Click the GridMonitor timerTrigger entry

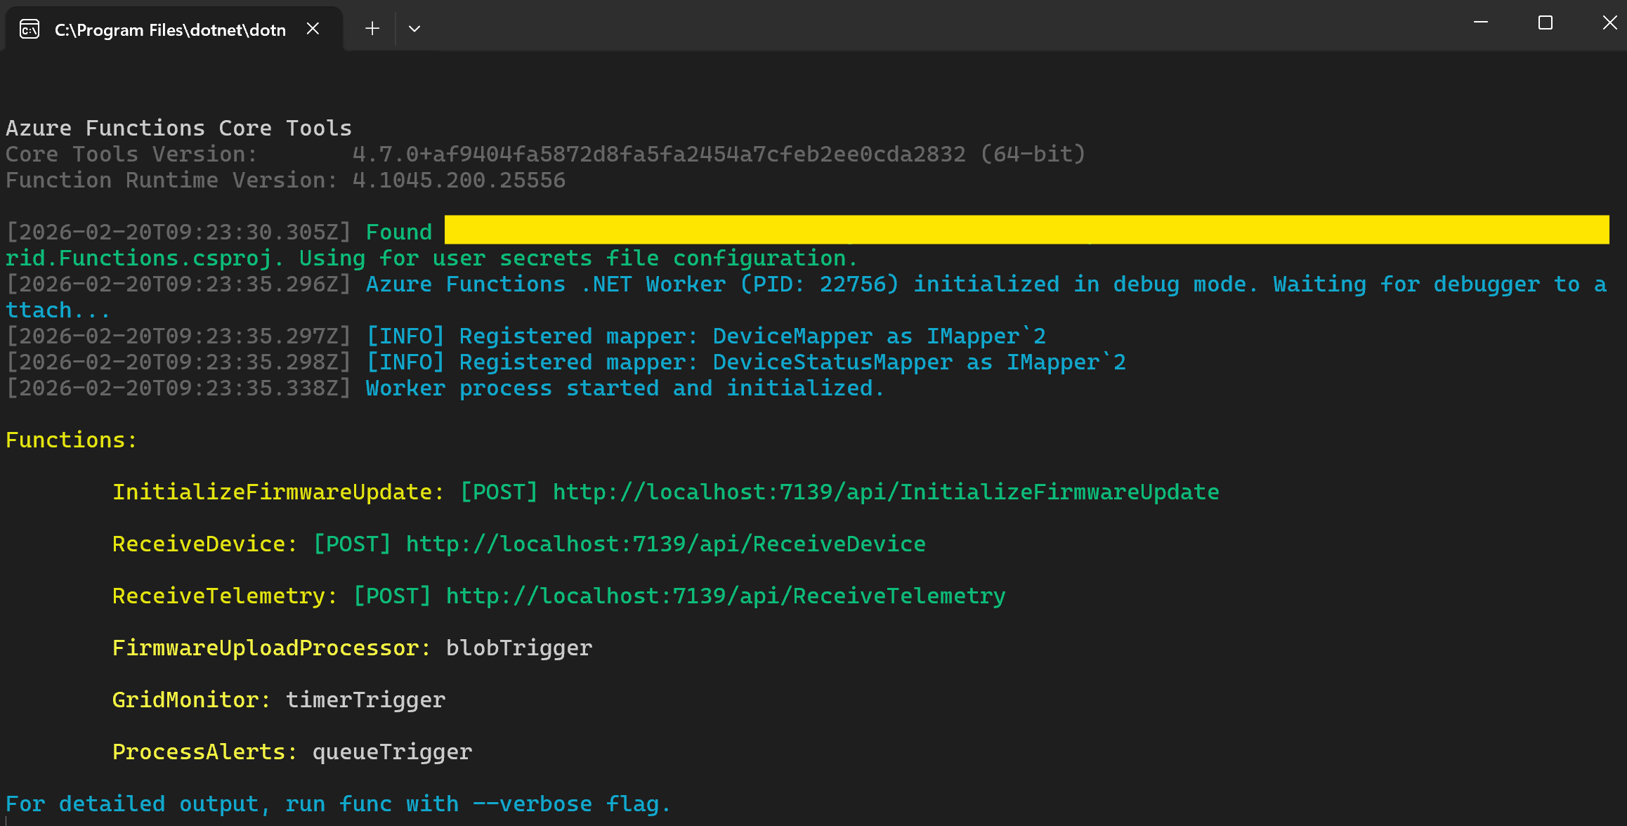pos(277,699)
